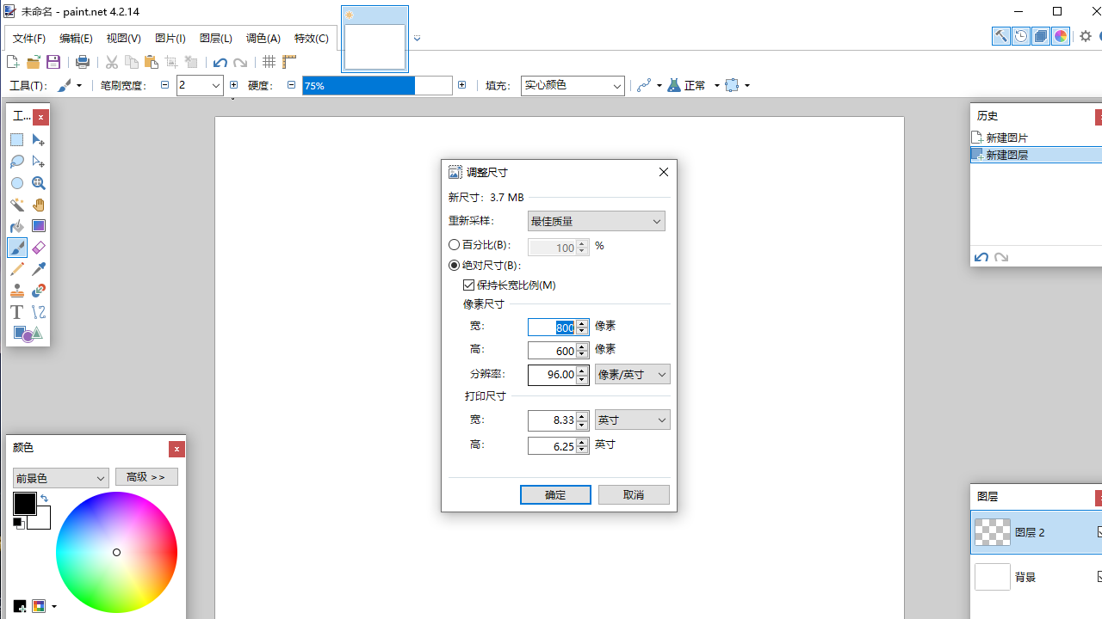Select the Rectangle Select tool
Viewport: 1102px width, 619px height.
15,139
